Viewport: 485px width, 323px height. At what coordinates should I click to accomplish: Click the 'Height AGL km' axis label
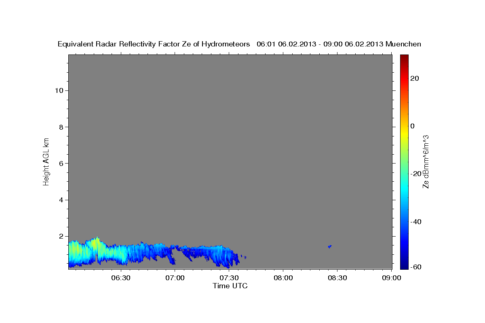[x=46, y=161]
